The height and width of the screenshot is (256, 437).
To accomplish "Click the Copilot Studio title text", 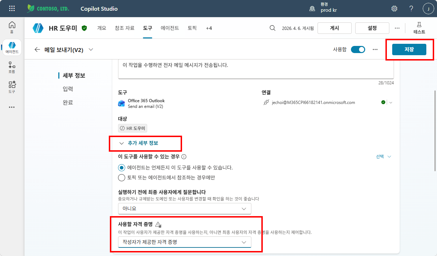I will pyautogui.click(x=99, y=9).
